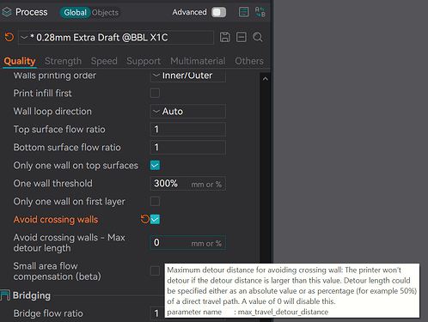Click the Bridging section header
428x322 pixels.
(32, 295)
